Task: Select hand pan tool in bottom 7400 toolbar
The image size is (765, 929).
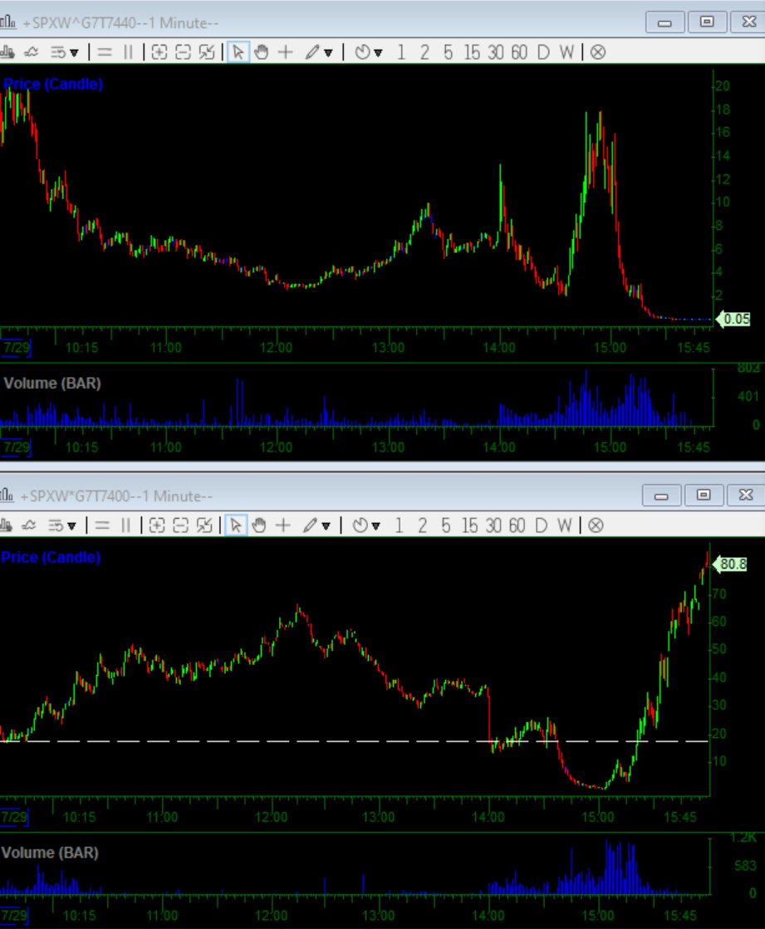Action: click(259, 525)
